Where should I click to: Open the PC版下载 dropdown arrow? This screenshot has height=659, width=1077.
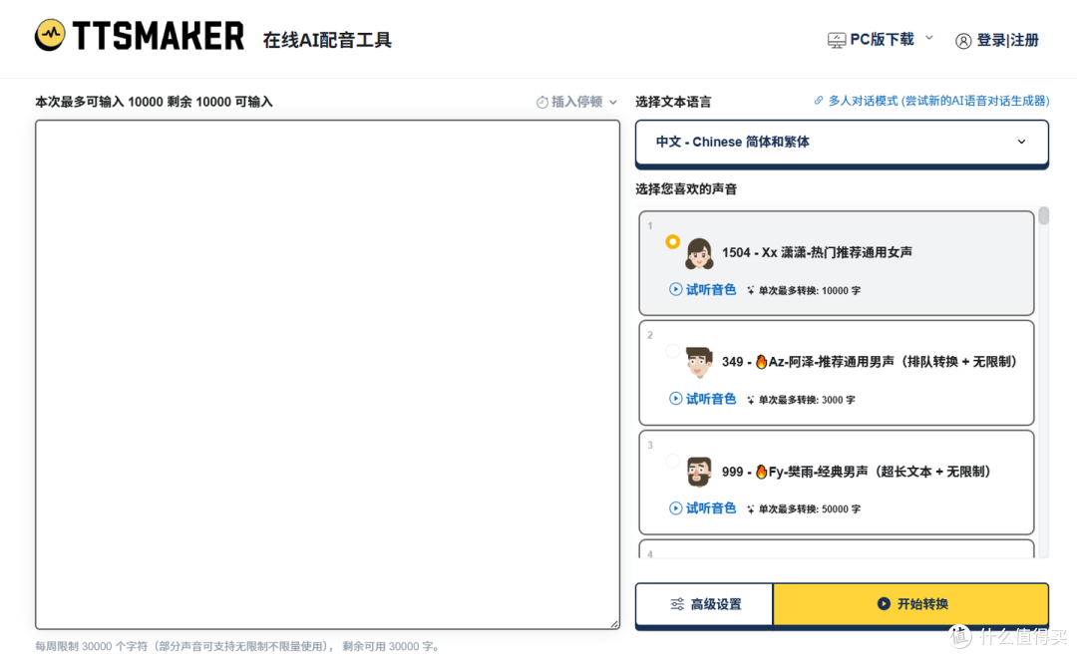[928, 38]
